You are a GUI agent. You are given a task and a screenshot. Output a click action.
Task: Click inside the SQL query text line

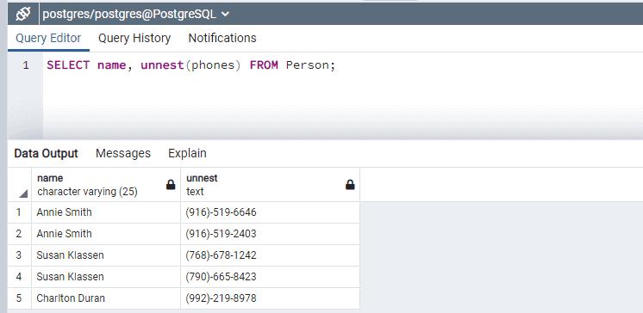(x=191, y=65)
